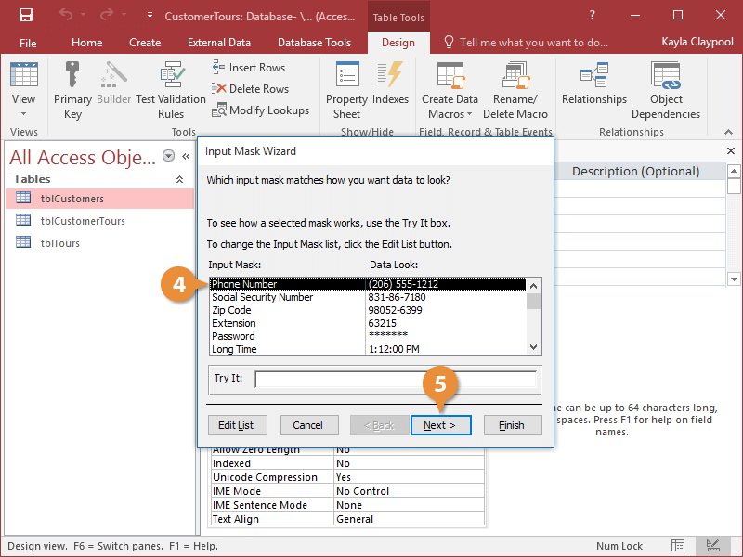743x557 pixels.
Task: Open the External Data tab
Action: click(x=219, y=43)
